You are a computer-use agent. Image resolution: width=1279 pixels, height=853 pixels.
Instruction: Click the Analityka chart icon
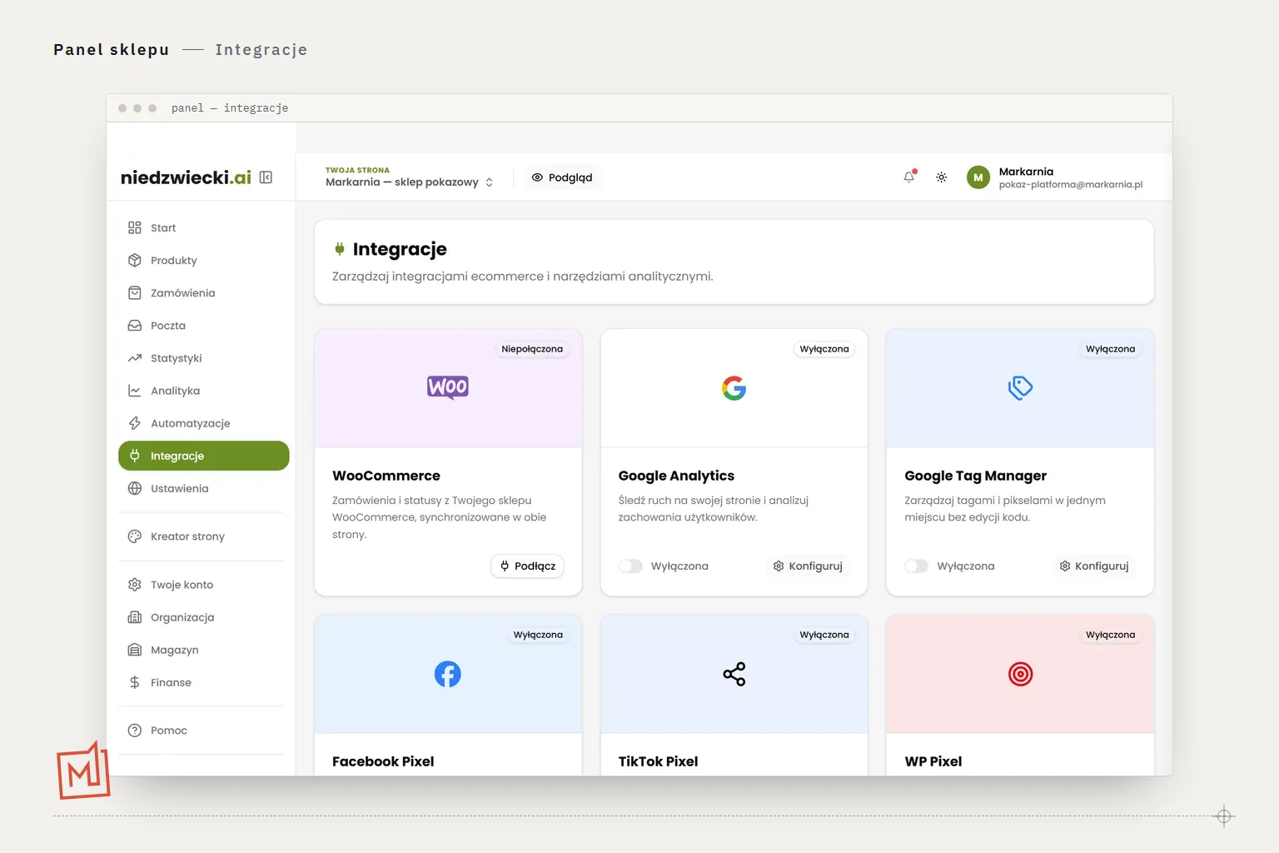pyautogui.click(x=135, y=390)
